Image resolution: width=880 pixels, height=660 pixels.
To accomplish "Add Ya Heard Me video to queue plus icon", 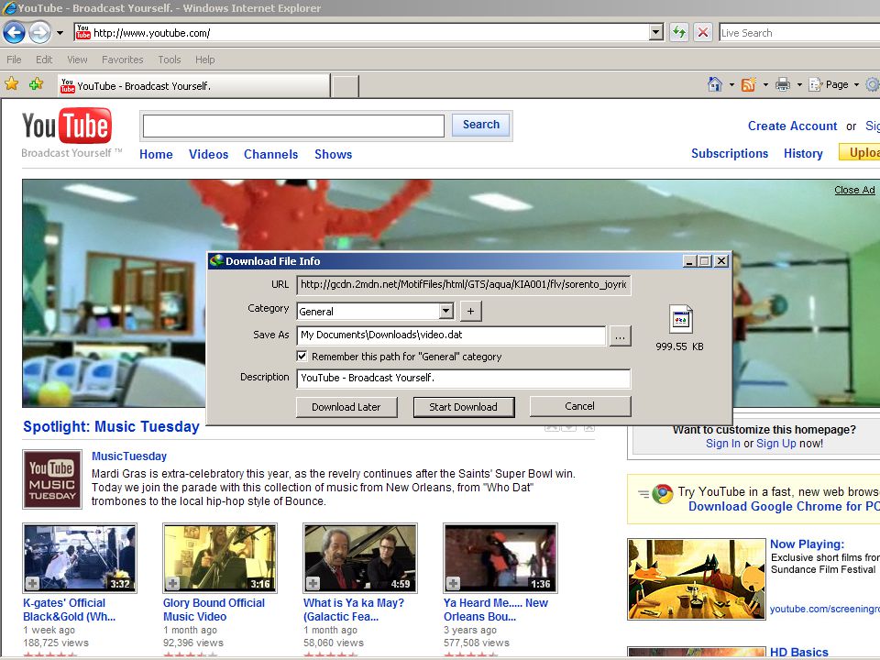I will (454, 584).
